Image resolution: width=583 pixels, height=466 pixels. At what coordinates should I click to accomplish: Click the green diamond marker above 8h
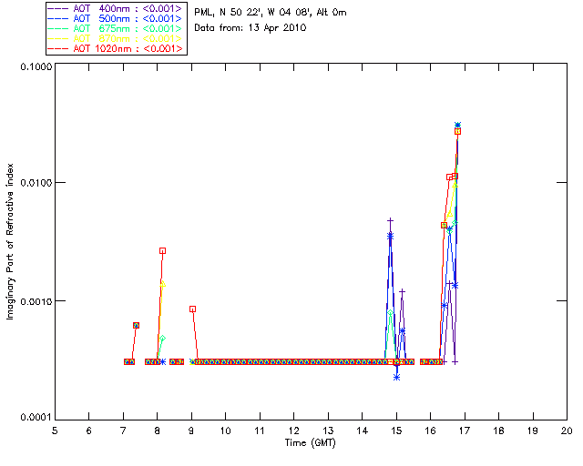click(x=162, y=339)
